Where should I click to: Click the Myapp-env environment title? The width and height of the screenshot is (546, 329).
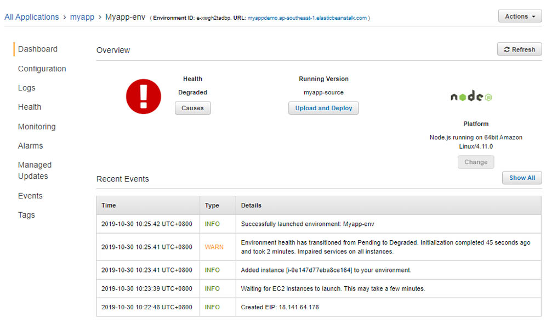point(125,17)
